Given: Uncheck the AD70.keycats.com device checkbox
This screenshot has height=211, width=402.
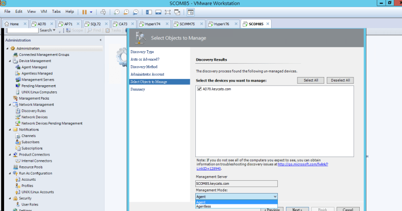Looking at the screenshot, I should 199,89.
